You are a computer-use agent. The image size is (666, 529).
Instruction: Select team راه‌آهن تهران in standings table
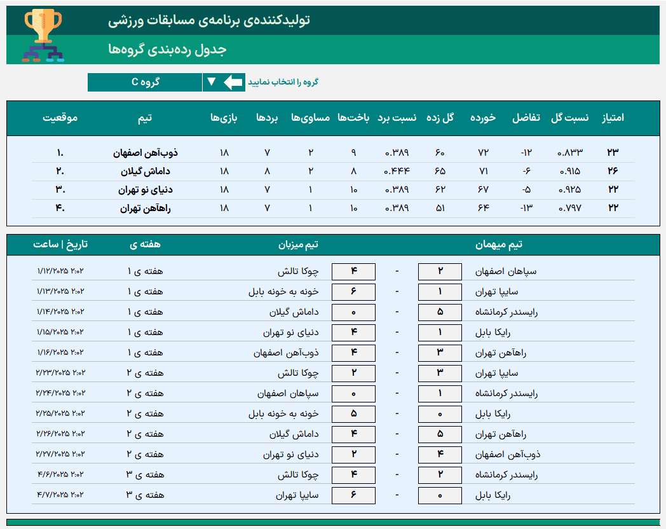[146, 208]
